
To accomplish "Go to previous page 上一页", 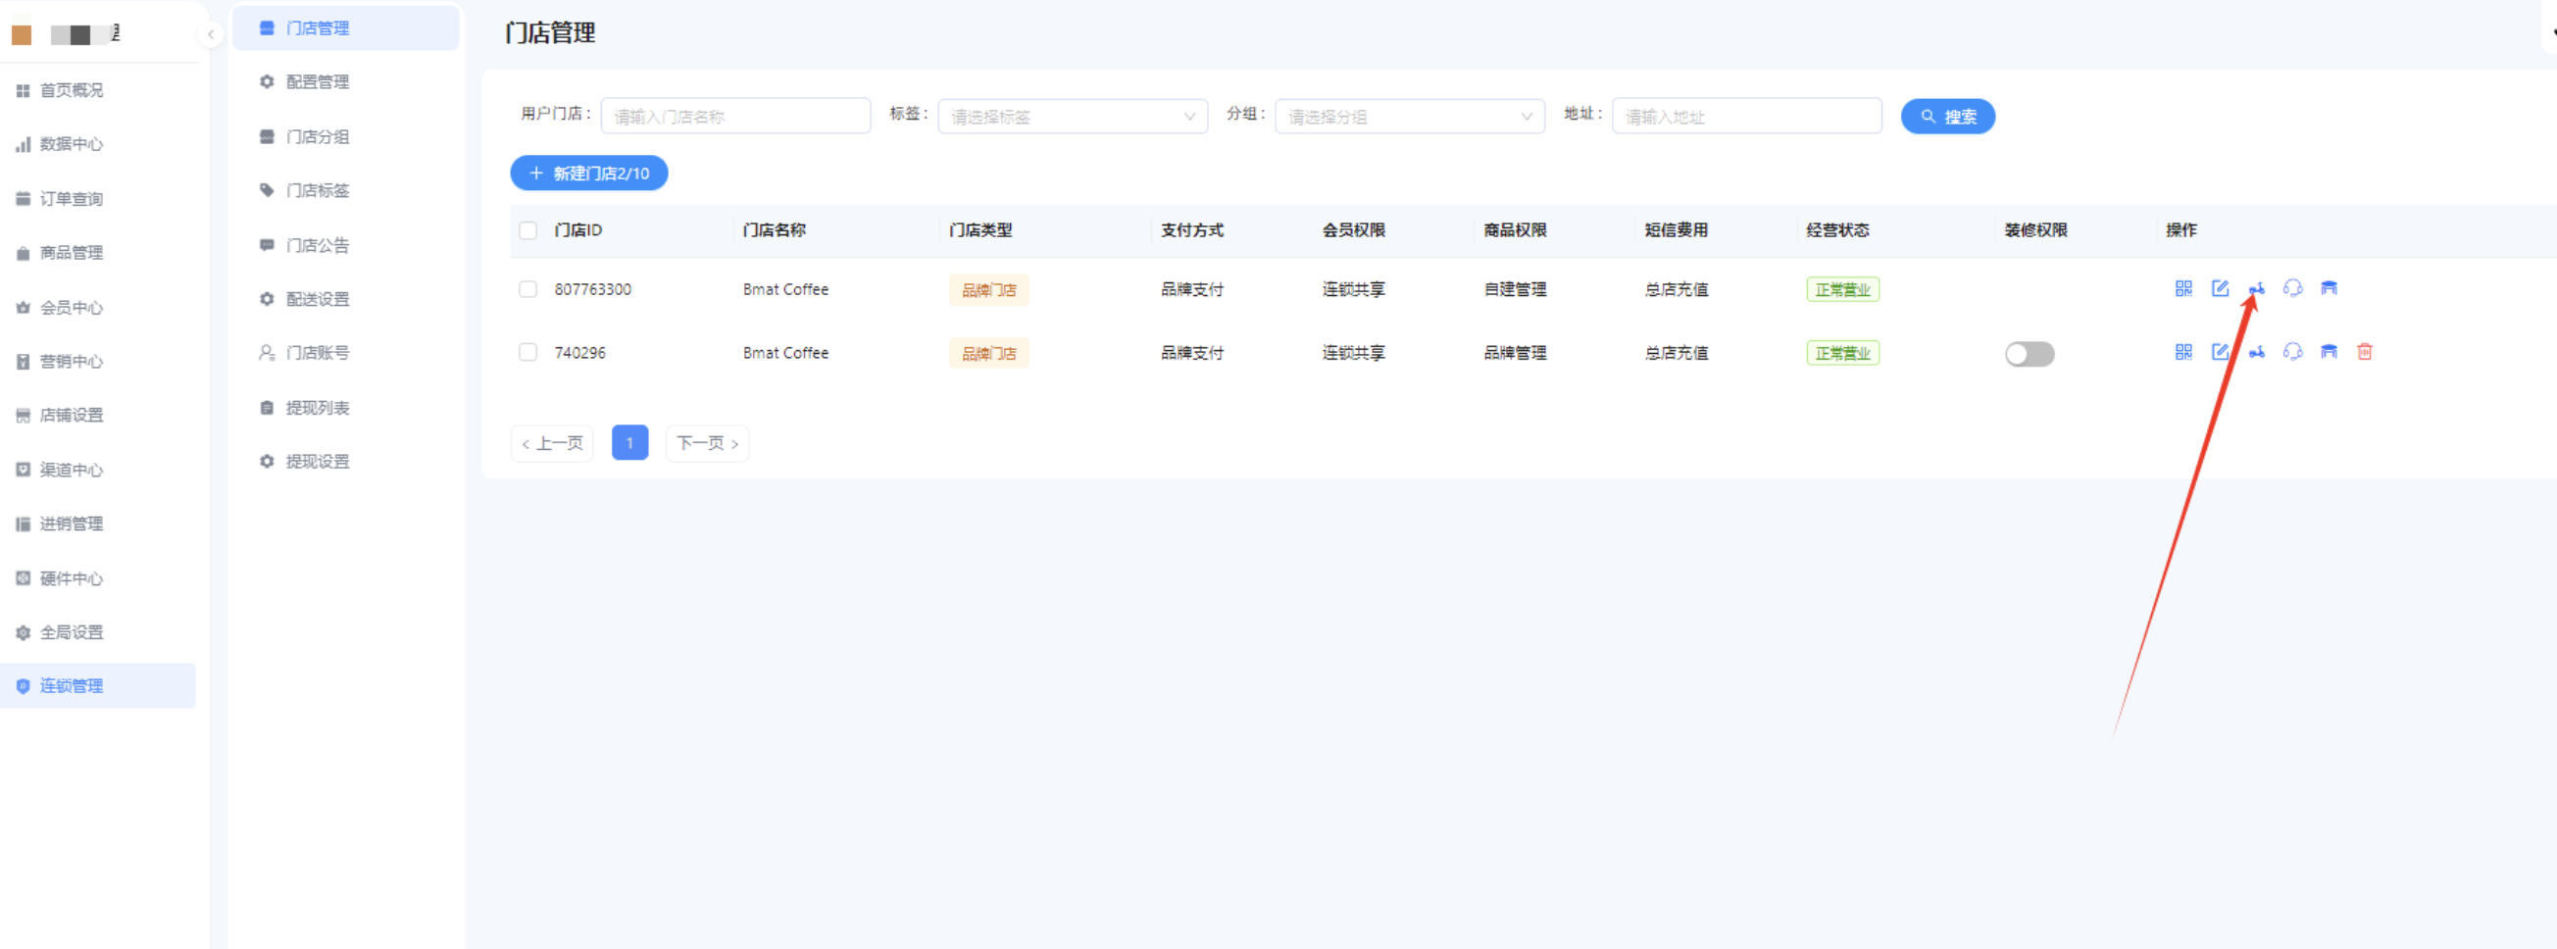I will pyautogui.click(x=552, y=443).
